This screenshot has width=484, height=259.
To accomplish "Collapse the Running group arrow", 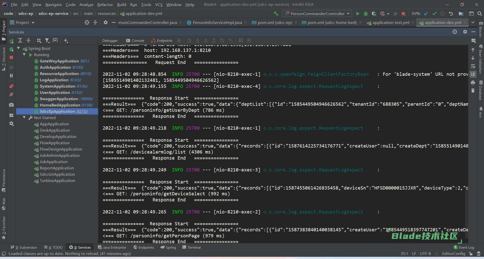I will [x=24, y=54].
